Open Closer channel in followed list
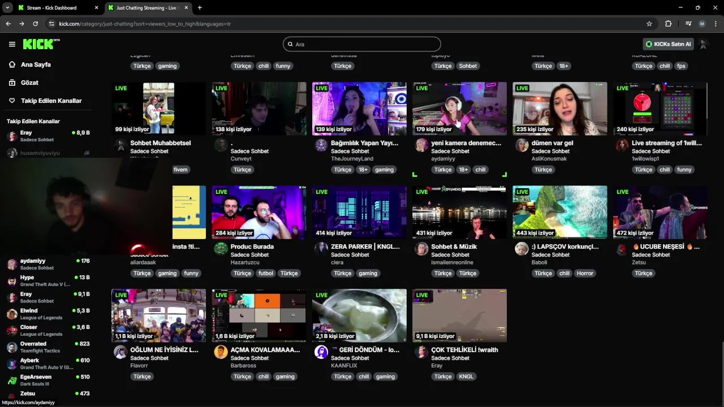Screen dimensions: 724x407 (48, 330)
